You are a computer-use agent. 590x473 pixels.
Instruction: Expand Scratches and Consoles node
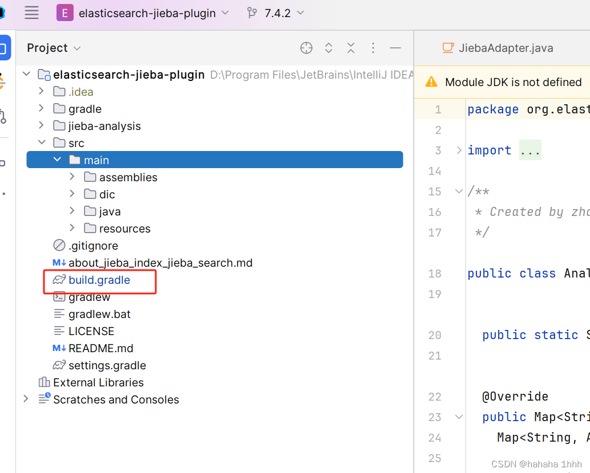coord(26,399)
